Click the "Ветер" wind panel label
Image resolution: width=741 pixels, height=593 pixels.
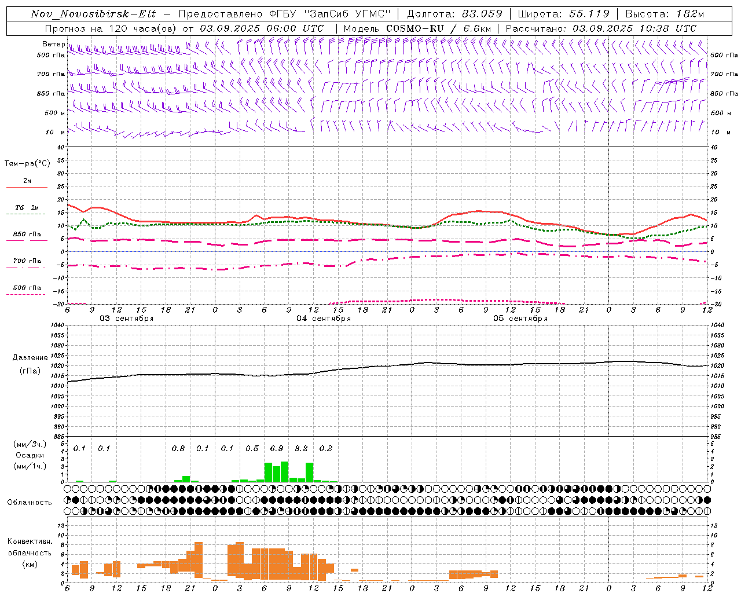53,44
